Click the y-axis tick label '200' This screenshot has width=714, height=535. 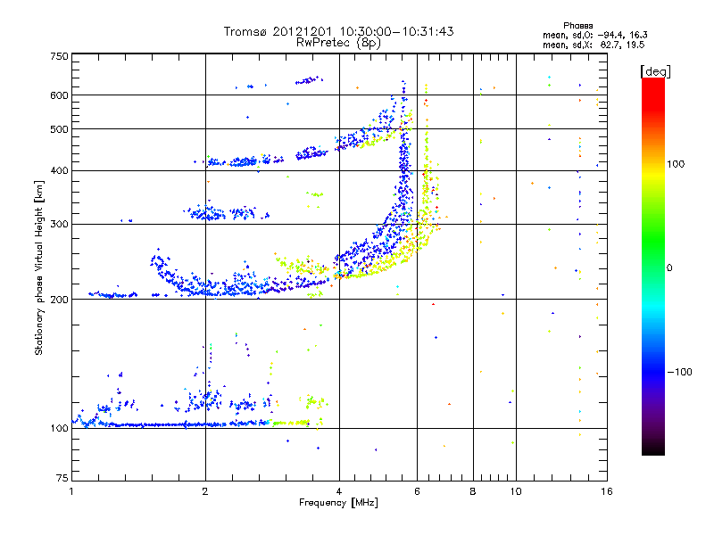[x=59, y=300]
